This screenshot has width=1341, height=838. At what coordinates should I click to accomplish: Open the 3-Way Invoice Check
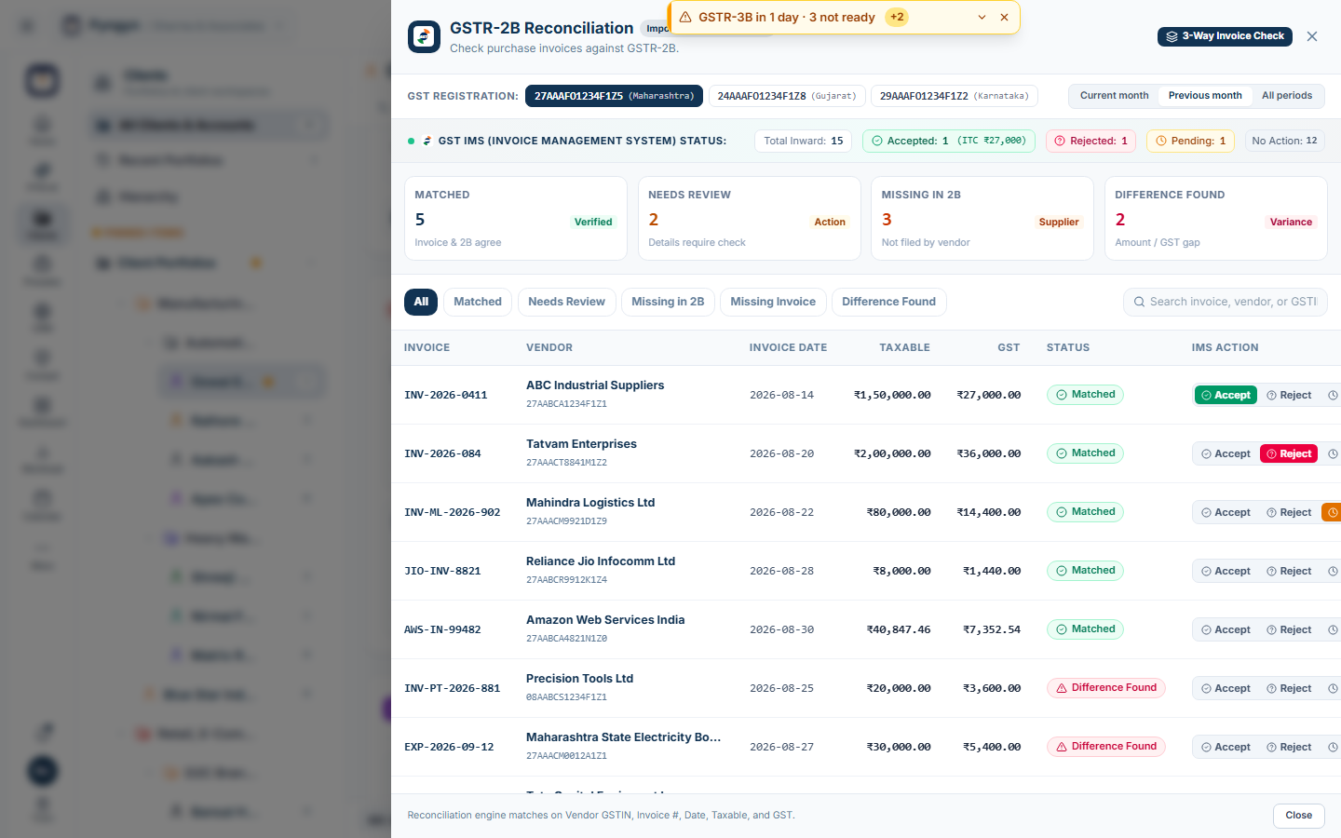point(1225,36)
